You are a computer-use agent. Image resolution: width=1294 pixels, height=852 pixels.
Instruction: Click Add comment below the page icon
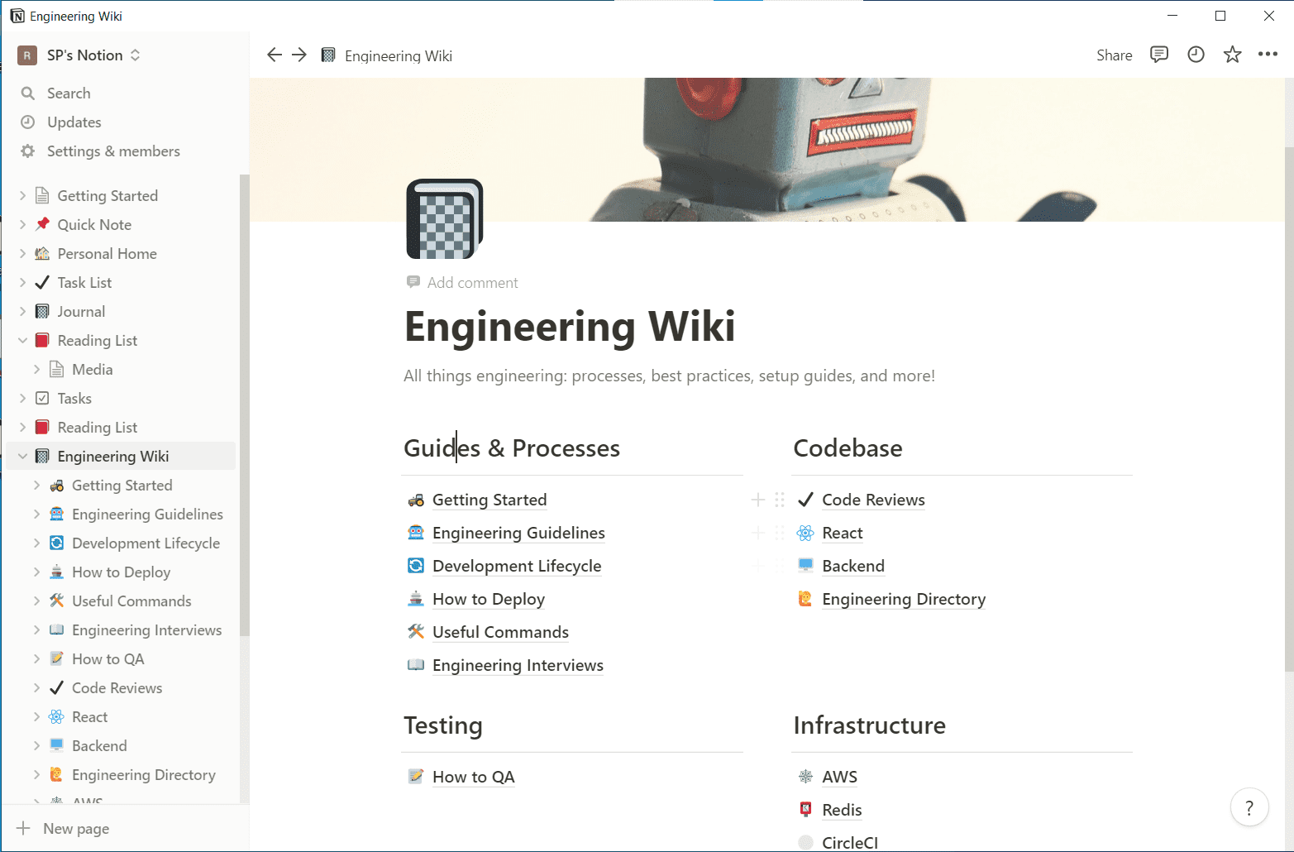click(472, 283)
